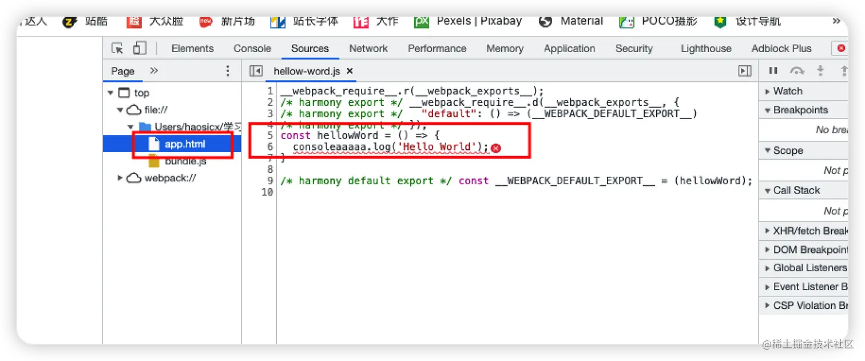
Task: Open the navigator three-dot menu
Action: coord(228,71)
